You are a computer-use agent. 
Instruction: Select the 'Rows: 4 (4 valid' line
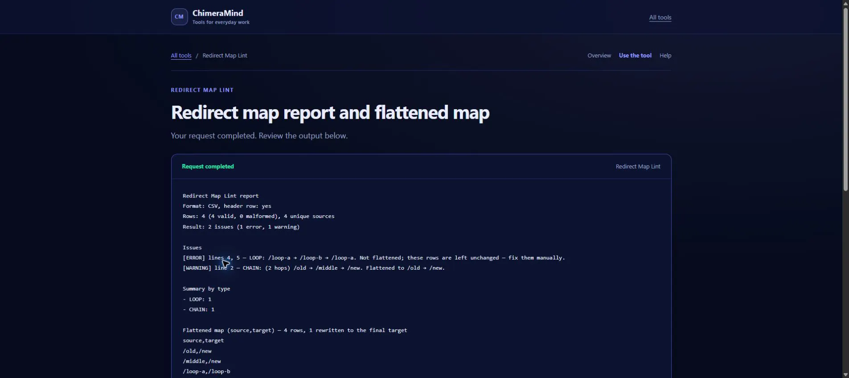coord(258,216)
